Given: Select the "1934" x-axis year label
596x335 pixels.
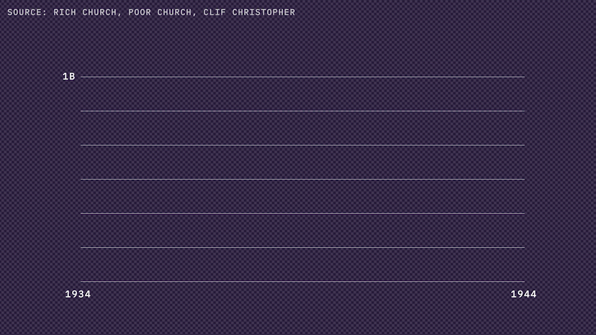Looking at the screenshot, I should (78, 294).
